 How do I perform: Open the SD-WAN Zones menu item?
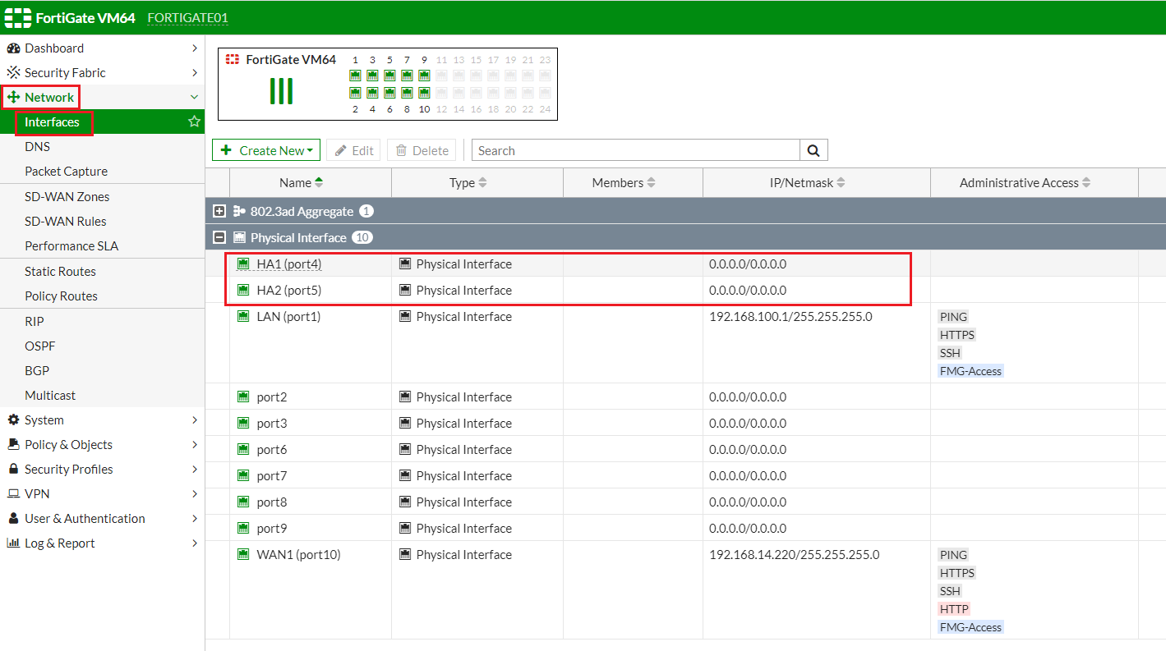coord(67,196)
